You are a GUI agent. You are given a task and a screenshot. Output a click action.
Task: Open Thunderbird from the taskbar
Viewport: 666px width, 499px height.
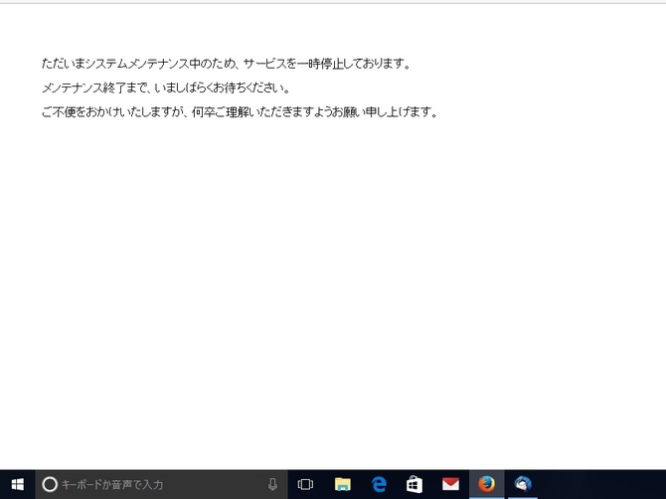click(523, 484)
